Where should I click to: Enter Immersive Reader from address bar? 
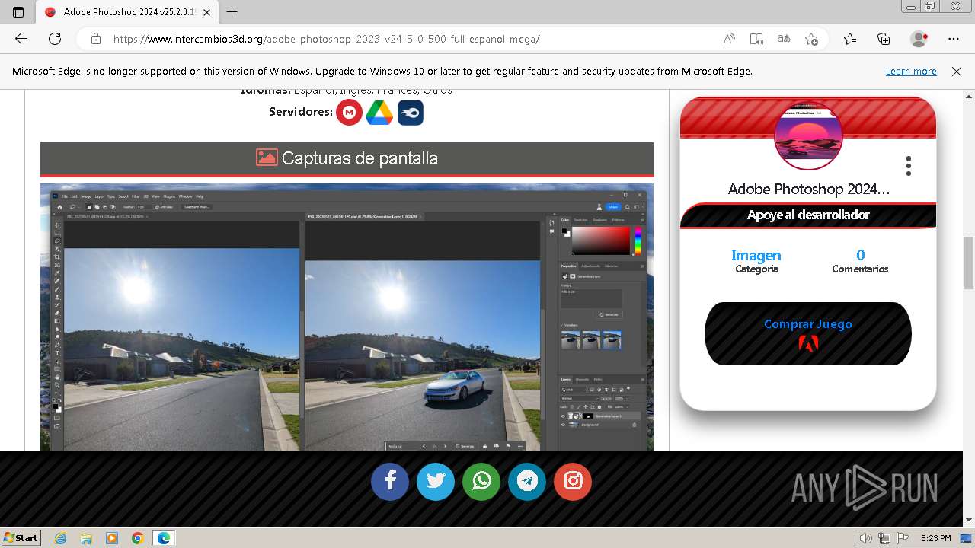point(756,39)
